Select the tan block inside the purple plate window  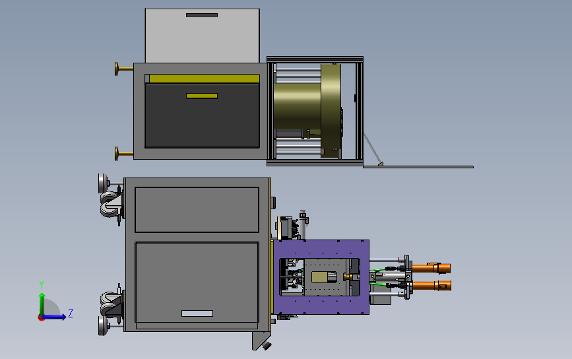point(319,277)
